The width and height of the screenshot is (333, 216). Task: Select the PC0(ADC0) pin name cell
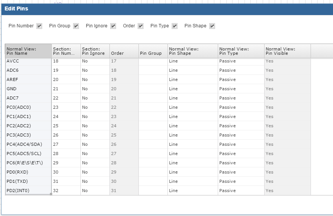point(28,107)
